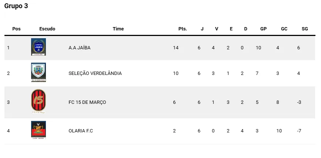
Task: Click the SG column header
Action: pos(305,29)
